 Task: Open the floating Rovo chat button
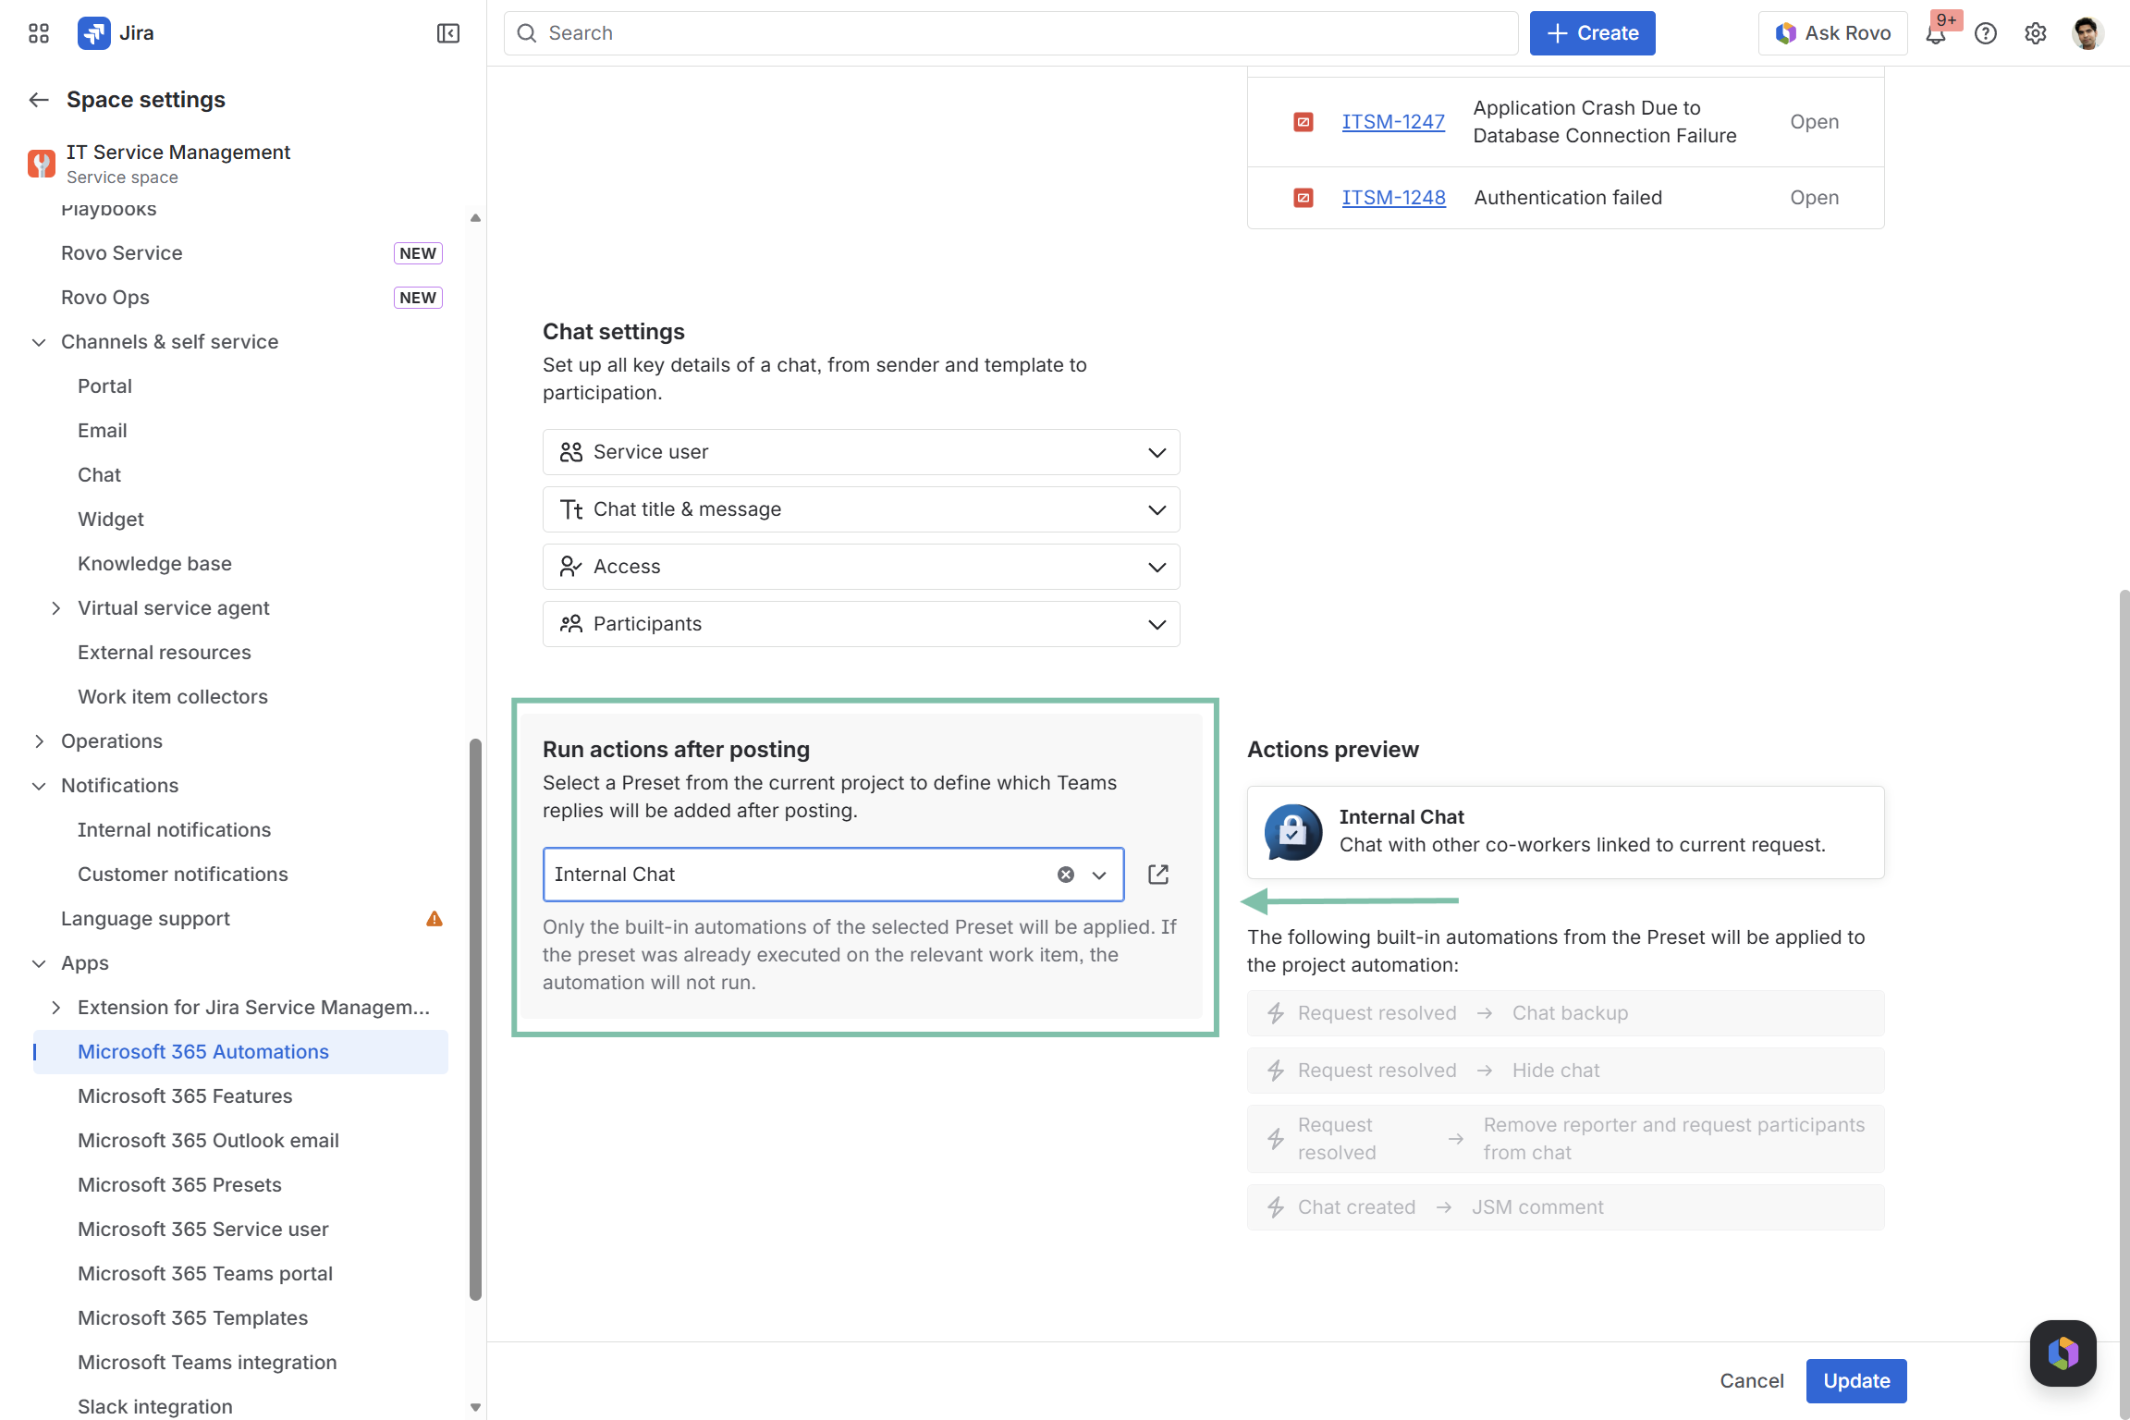2063,1353
